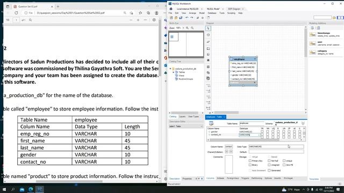Screen dimensions: 344x193
Task: Open the Bird's Eye zoom percentage dropdown
Action: click(x=183, y=28)
